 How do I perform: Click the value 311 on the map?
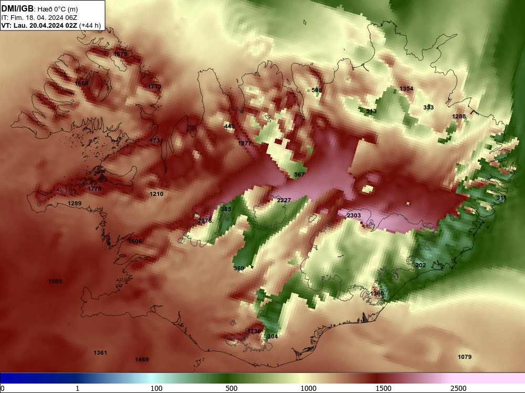pos(501,198)
